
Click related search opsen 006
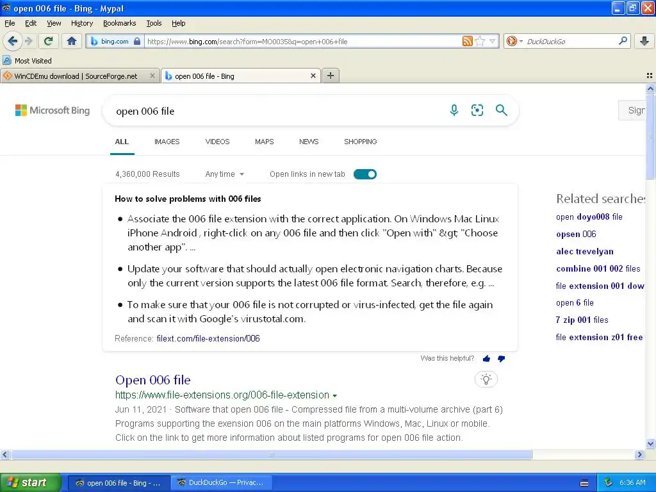coord(576,234)
